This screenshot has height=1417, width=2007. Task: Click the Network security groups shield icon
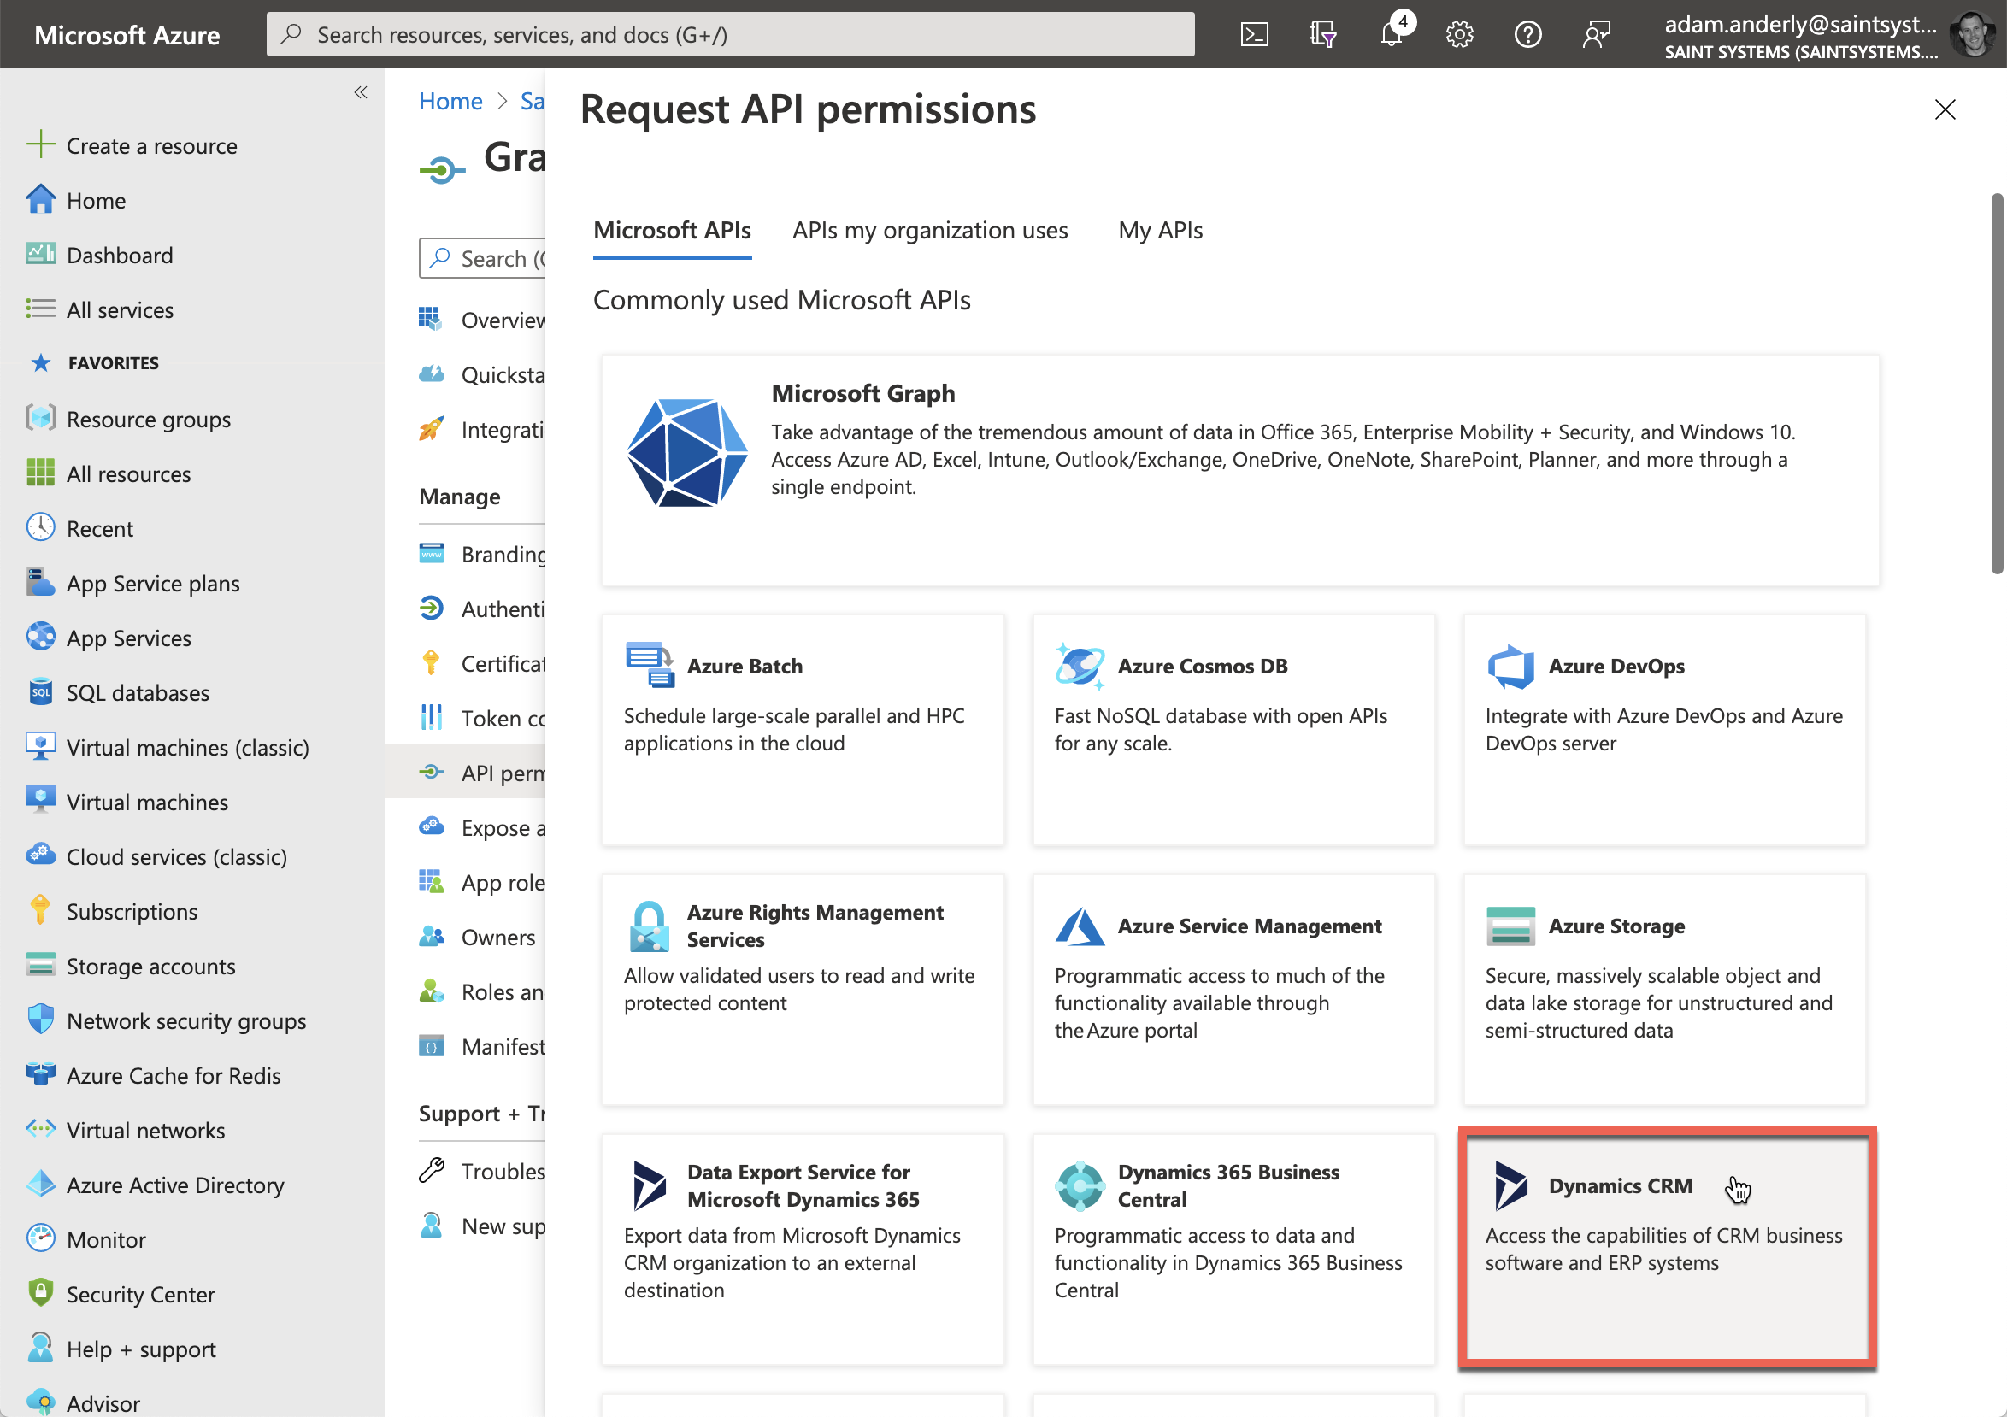pos(40,1020)
